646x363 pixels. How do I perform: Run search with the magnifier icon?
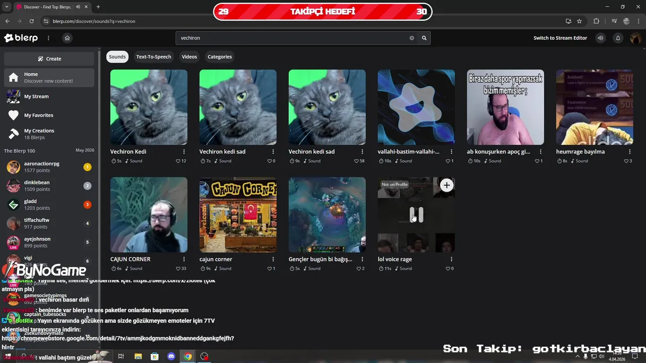tap(424, 38)
